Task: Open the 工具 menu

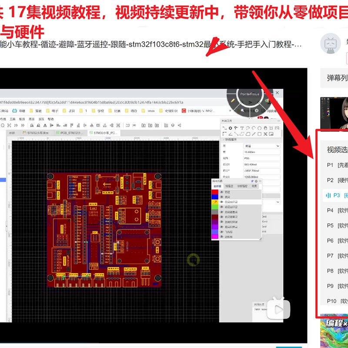Action: [x=13, y=119]
